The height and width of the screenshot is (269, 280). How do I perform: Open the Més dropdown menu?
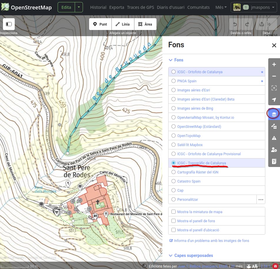[x=221, y=7]
